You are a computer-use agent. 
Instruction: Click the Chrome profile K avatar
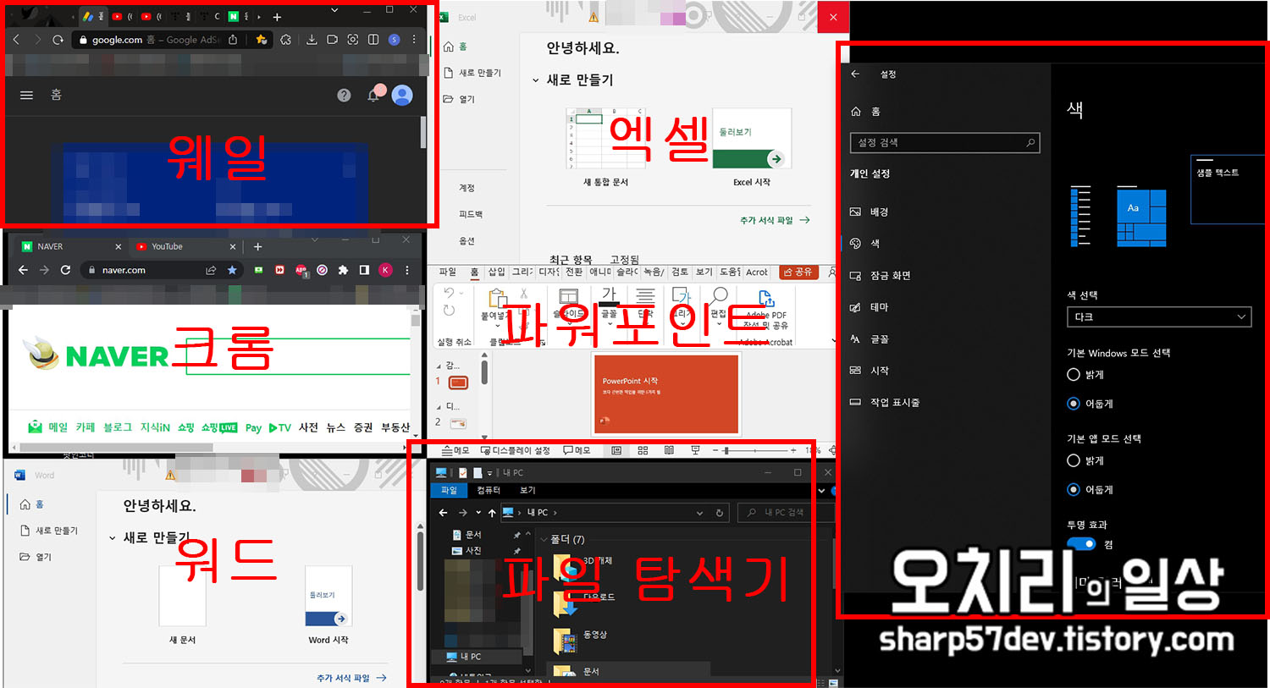385,270
